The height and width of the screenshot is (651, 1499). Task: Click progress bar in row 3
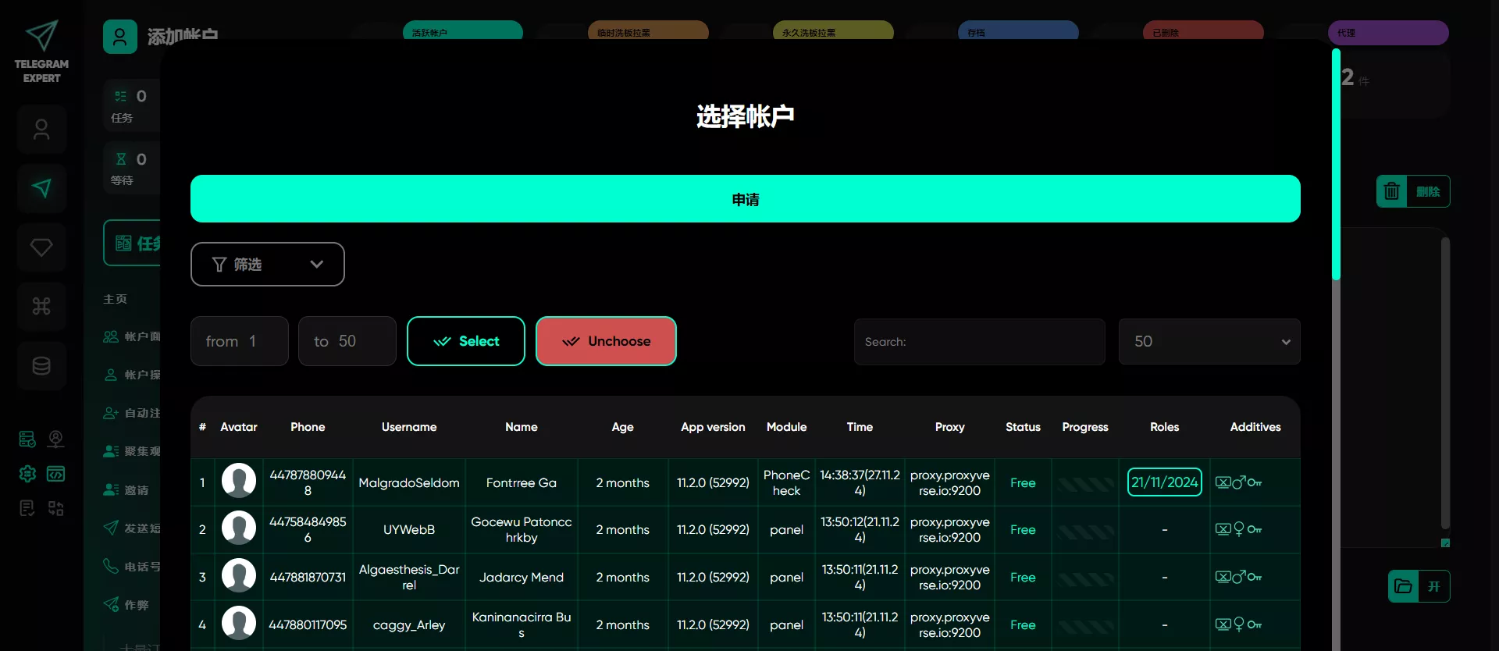[x=1085, y=579]
